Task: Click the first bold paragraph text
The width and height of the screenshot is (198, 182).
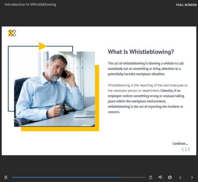Action: point(145,69)
